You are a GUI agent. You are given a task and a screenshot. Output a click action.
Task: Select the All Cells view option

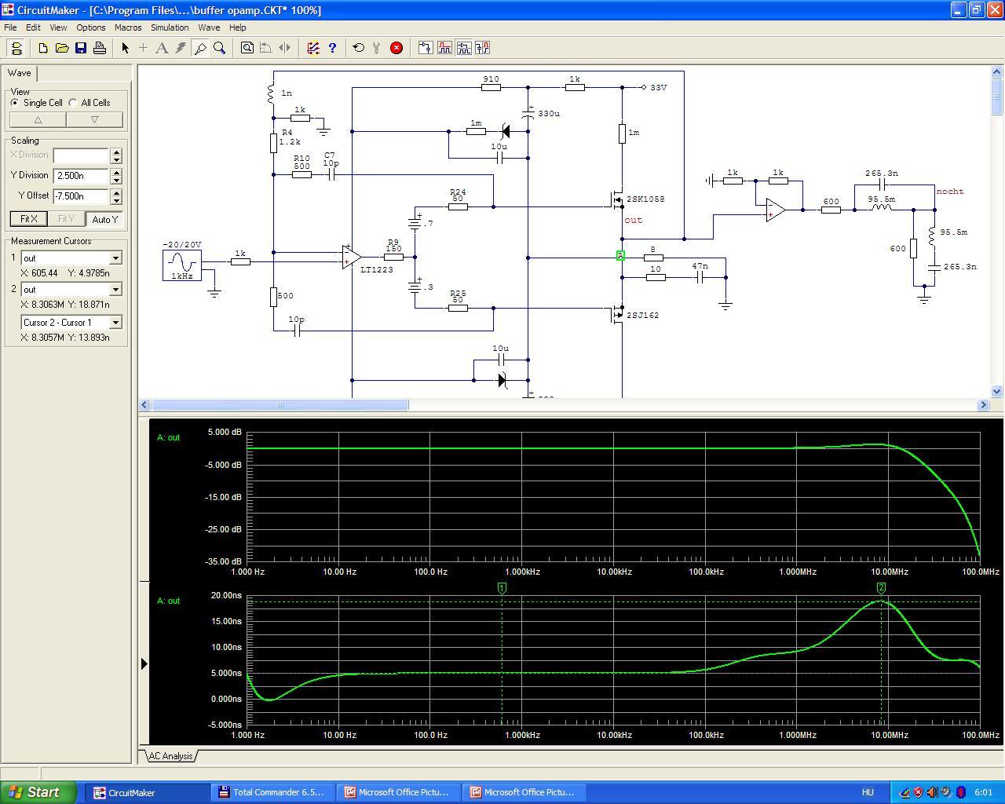pyautogui.click(x=73, y=103)
